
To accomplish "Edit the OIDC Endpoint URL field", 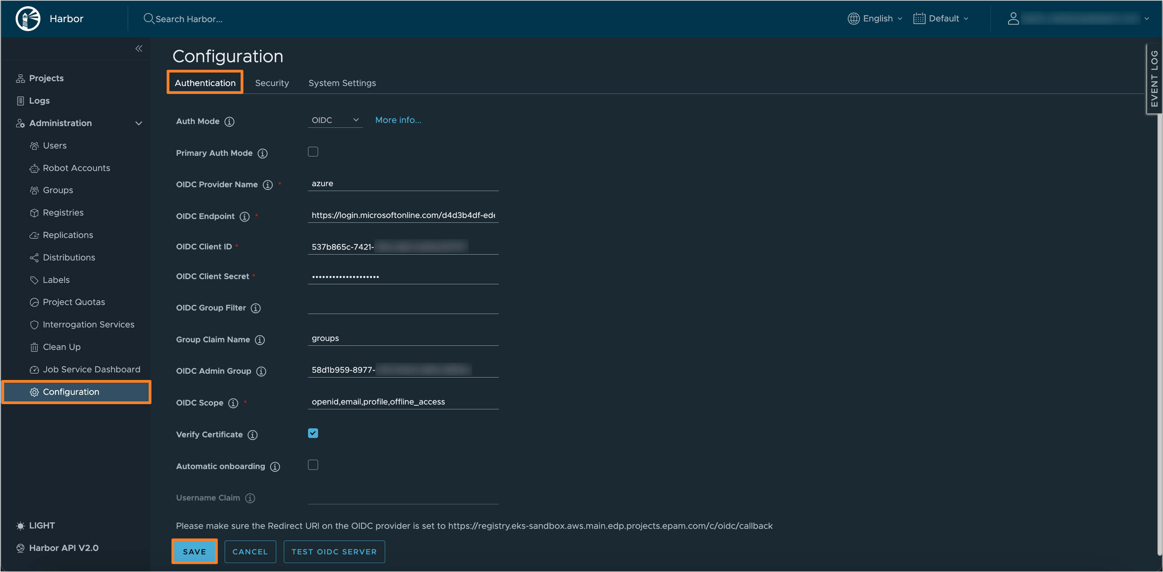I will pos(403,215).
